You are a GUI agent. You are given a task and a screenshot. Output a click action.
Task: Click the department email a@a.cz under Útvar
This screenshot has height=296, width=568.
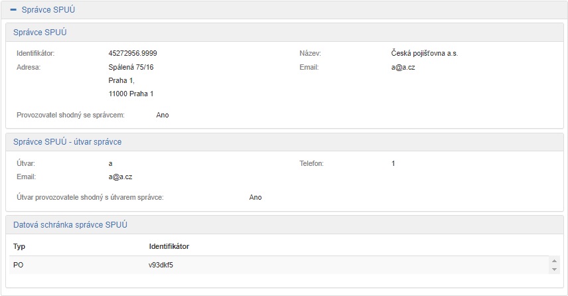pos(121,177)
